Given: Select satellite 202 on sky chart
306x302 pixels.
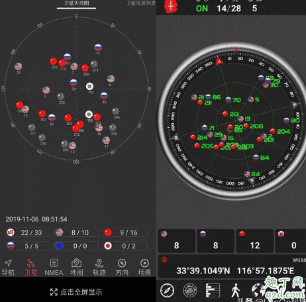Looking at the screenshot, I should point(42,114).
